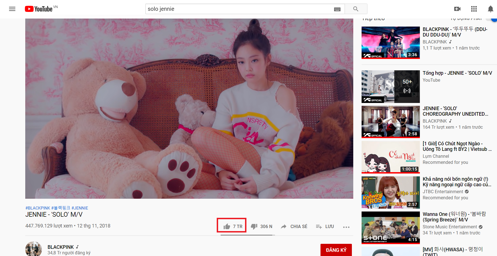Image resolution: width=497 pixels, height=256 pixels.
Task: Subscribe with the ĐĂNG KÝ button
Action: click(x=336, y=250)
